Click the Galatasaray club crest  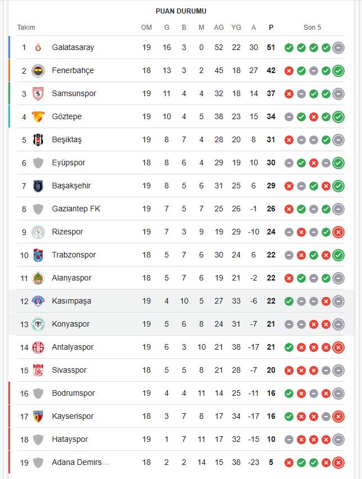(38, 47)
